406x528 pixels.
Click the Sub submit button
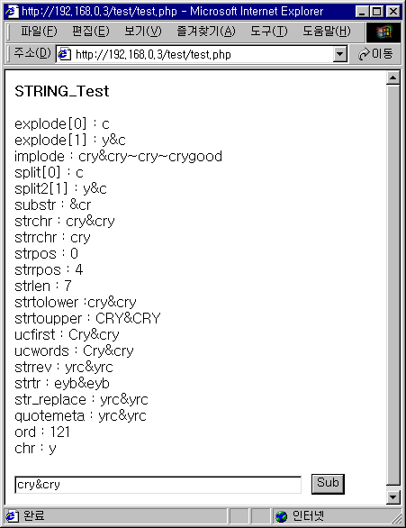pyautogui.click(x=328, y=484)
